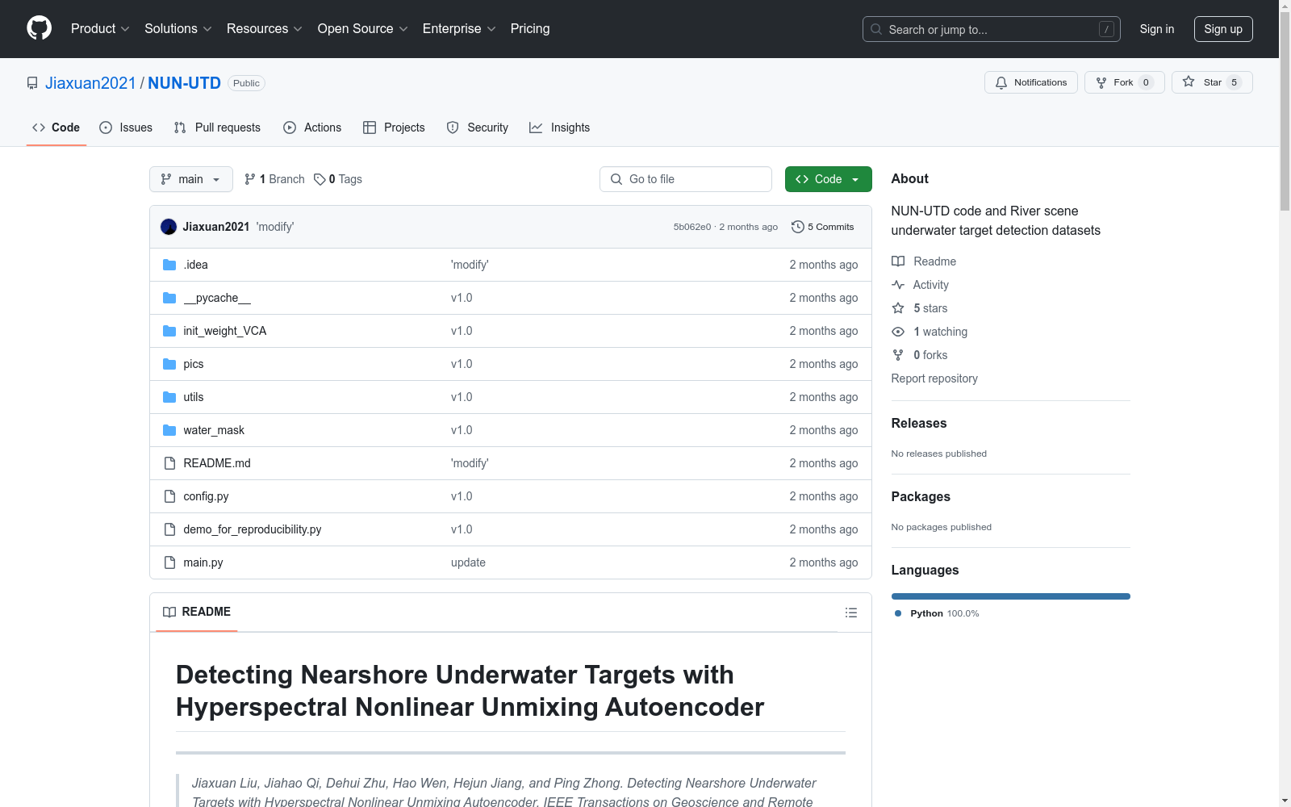
Task: Switch to the Projects tab
Action: pyautogui.click(x=394, y=128)
